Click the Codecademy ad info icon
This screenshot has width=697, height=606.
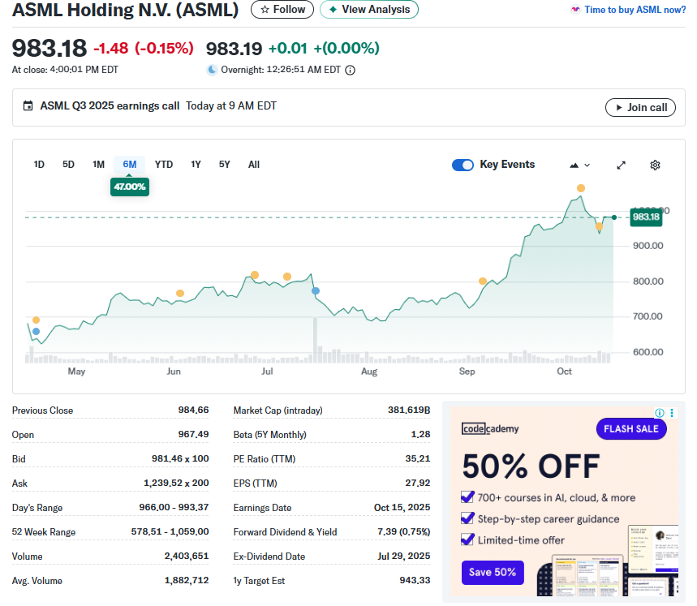click(660, 413)
